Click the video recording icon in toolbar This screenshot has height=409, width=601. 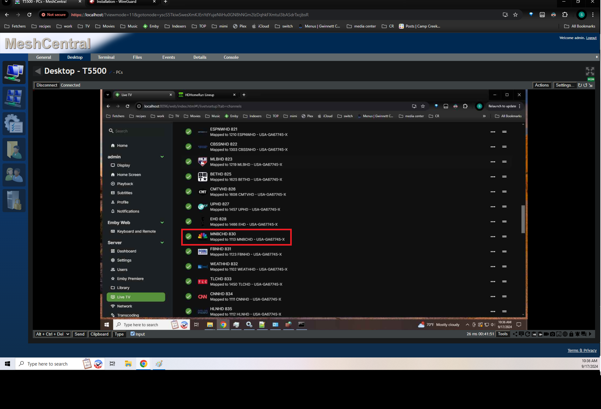[x=546, y=334]
